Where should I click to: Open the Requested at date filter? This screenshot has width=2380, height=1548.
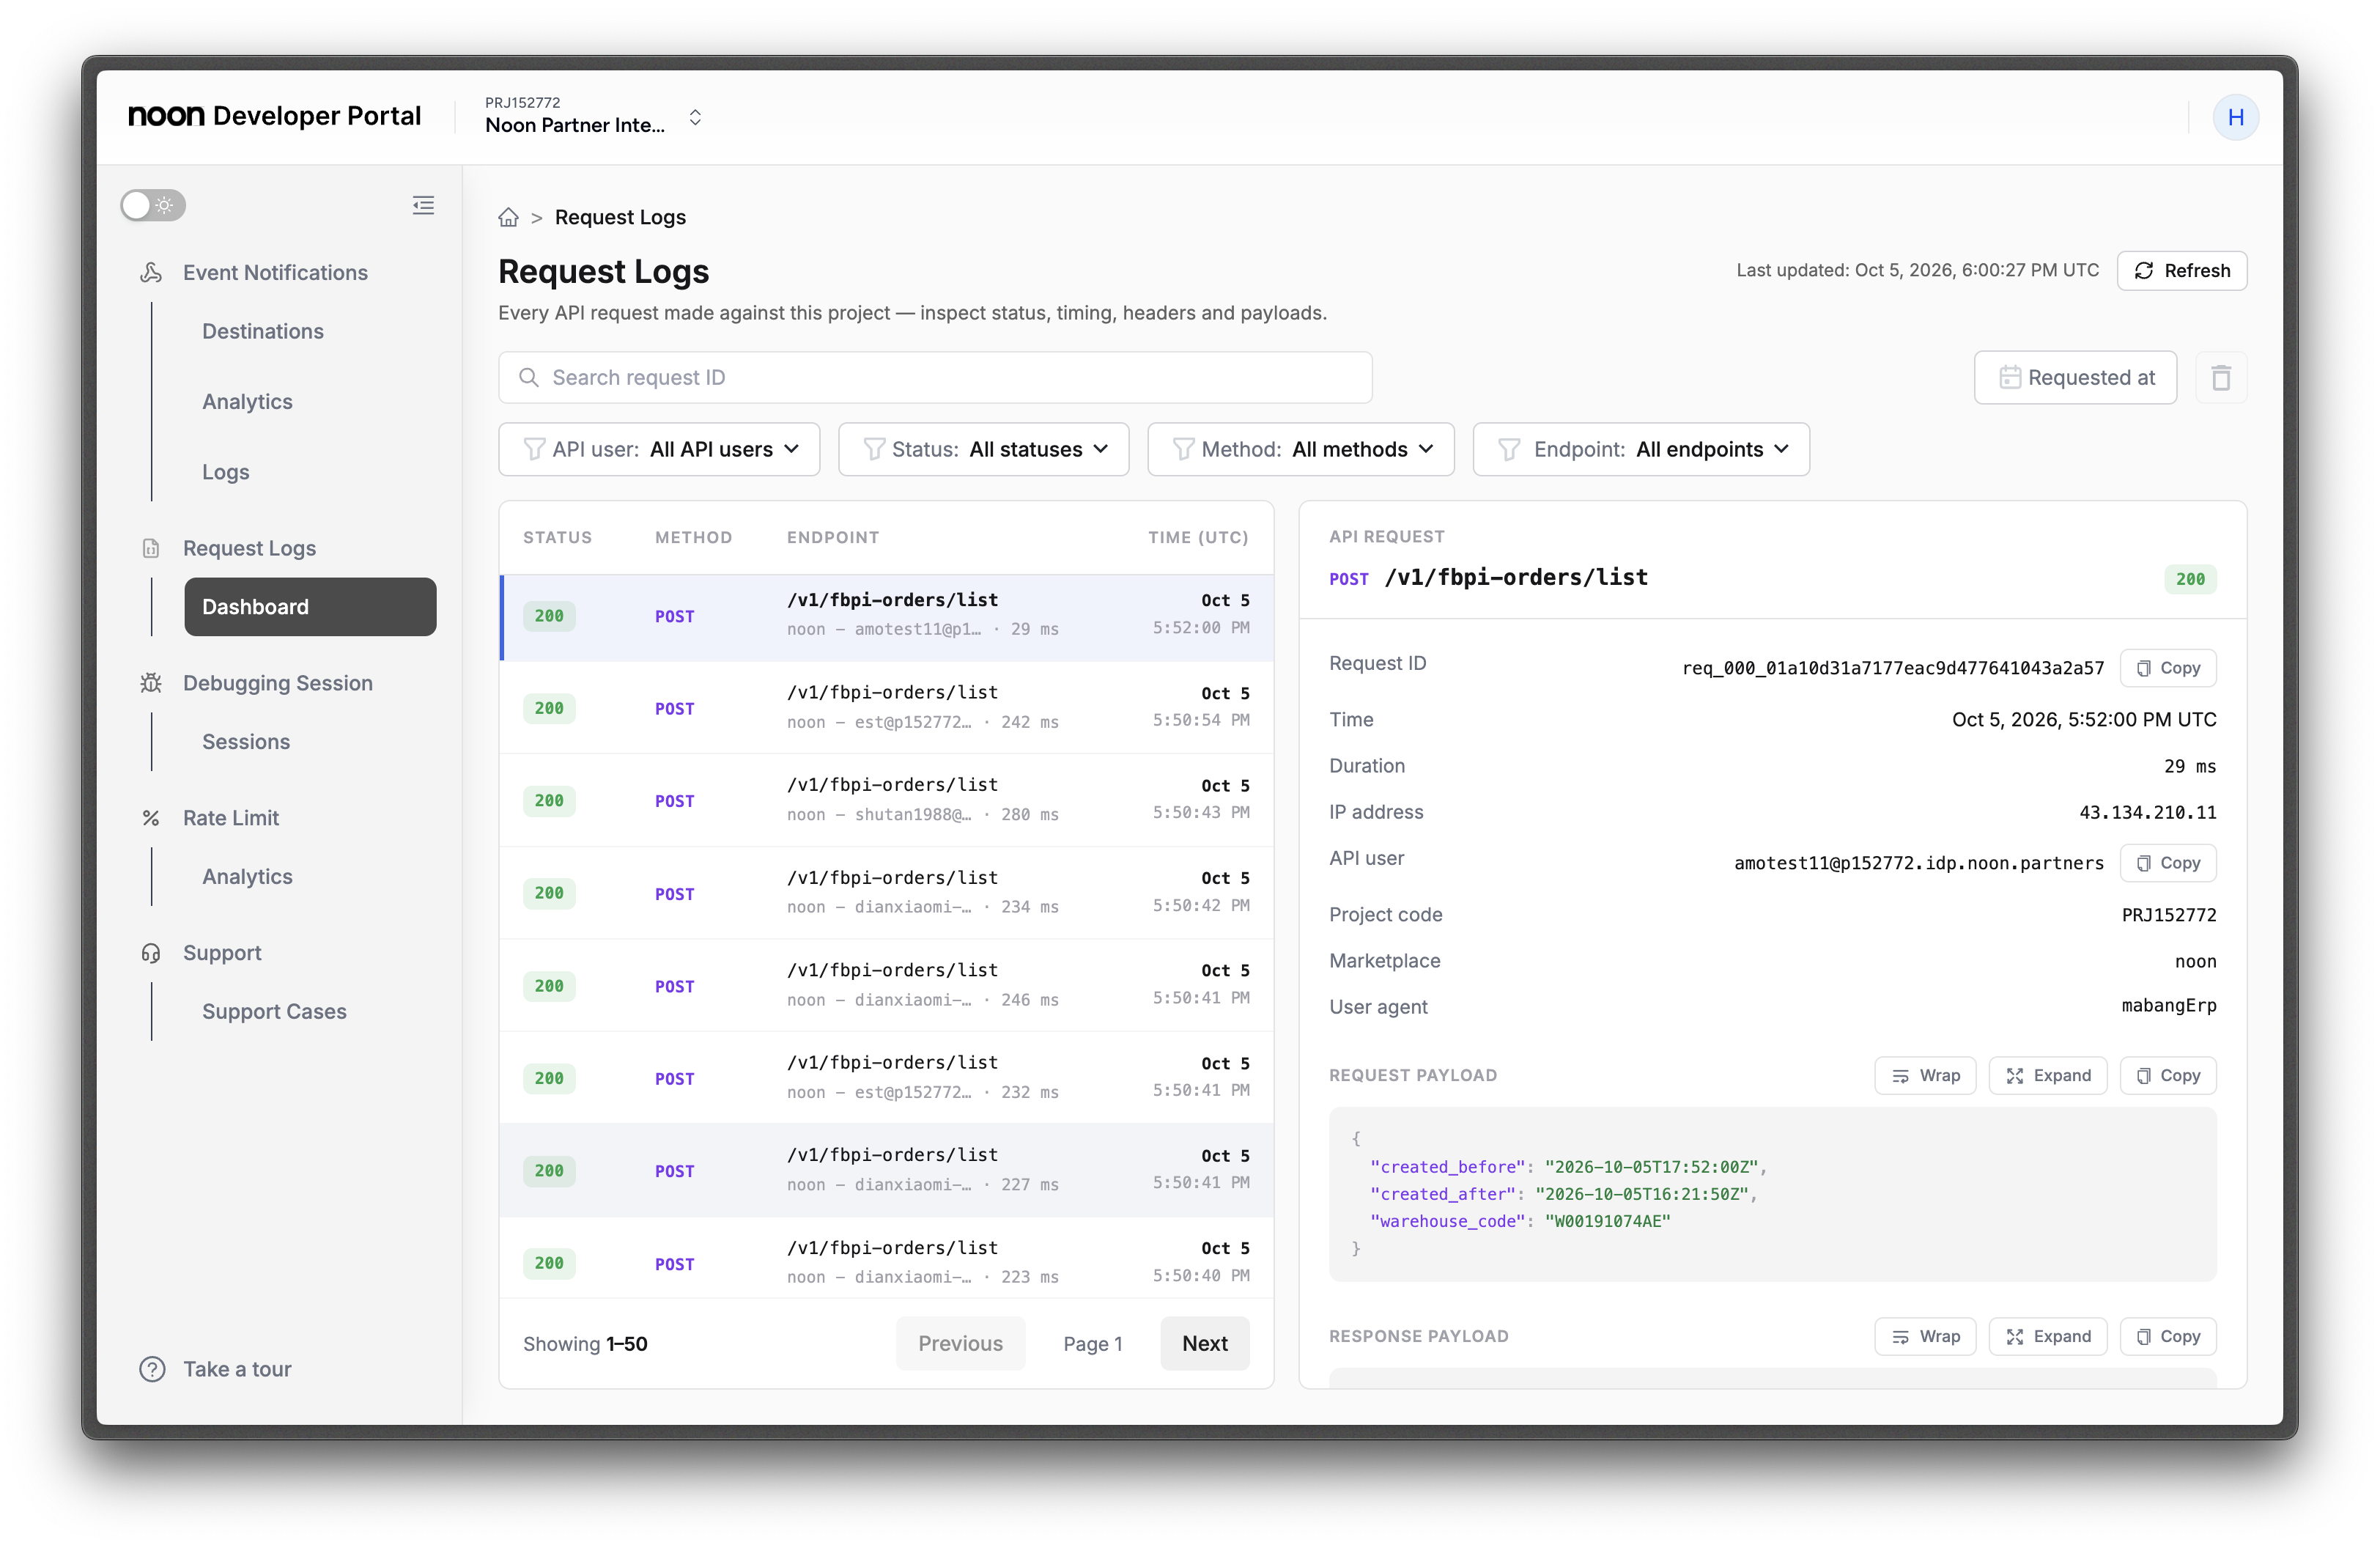[2075, 377]
